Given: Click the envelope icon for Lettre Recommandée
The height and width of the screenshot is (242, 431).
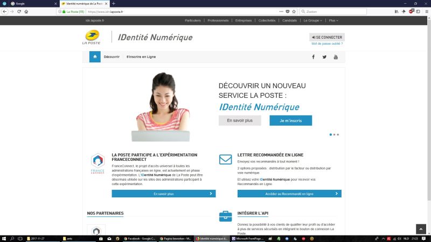Looking at the screenshot, I should point(225,160).
